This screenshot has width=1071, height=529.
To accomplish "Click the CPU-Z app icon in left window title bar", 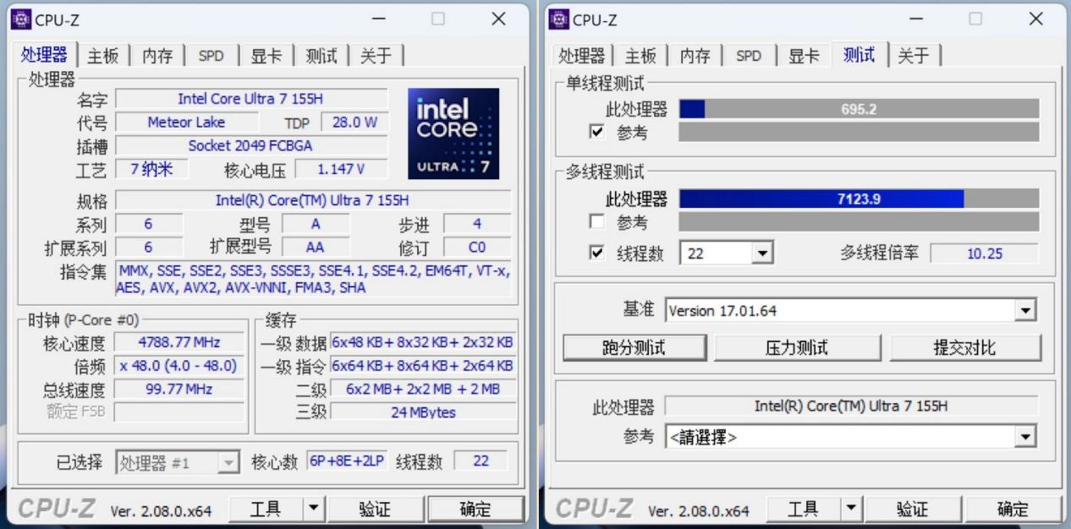I will tap(20, 19).
